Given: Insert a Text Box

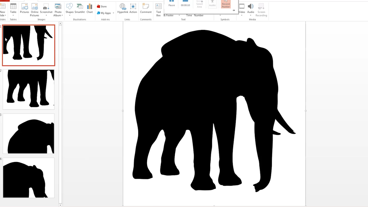Looking at the screenshot, I should [158, 10].
